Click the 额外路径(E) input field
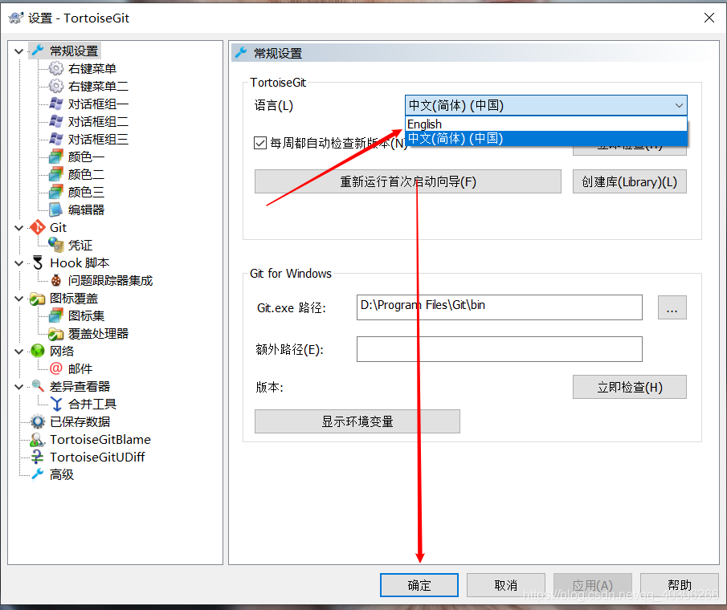Image resolution: width=727 pixels, height=610 pixels. coord(500,349)
